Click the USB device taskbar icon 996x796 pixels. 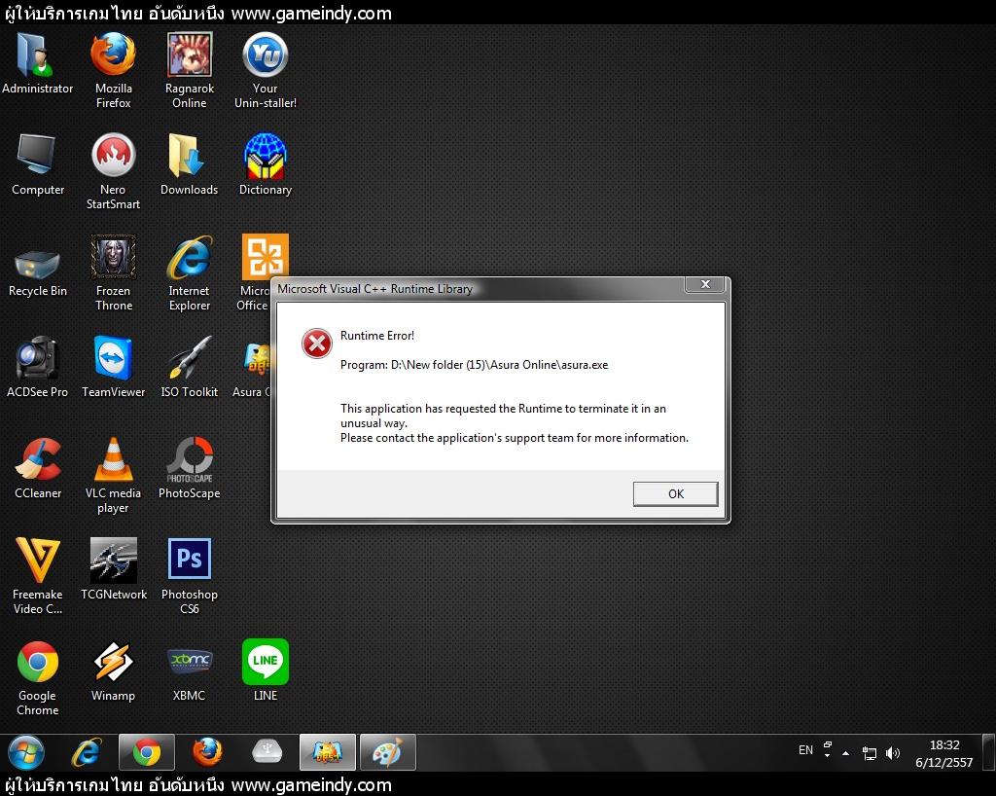267,753
